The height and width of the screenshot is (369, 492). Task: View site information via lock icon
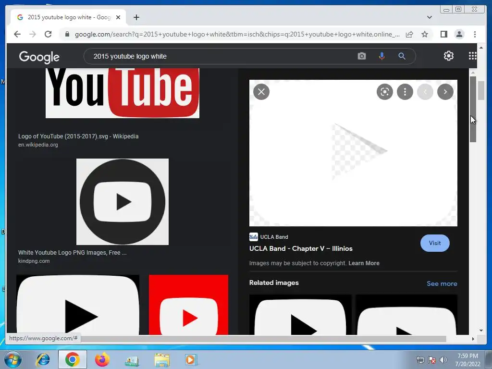[67, 34]
